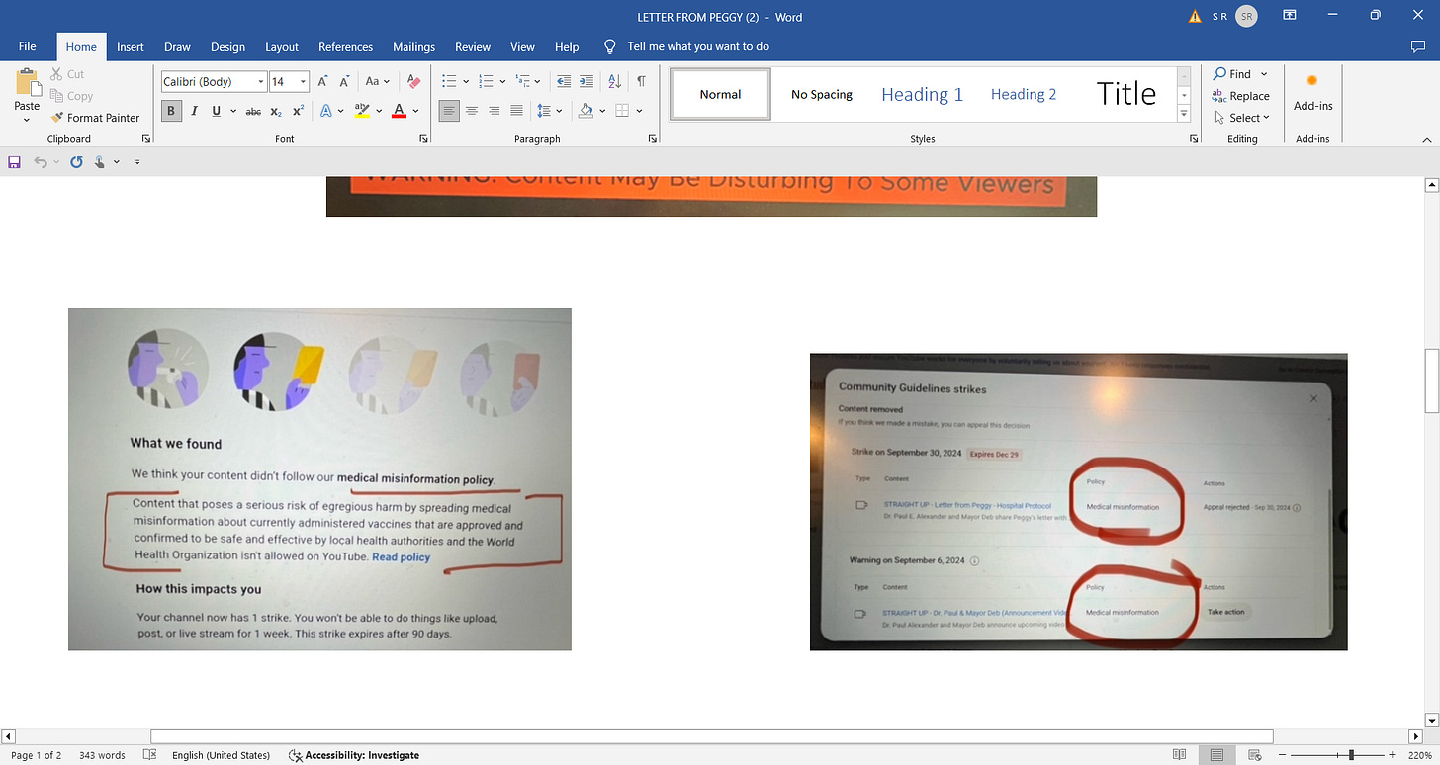Click the multilevel list icon

[x=521, y=81]
